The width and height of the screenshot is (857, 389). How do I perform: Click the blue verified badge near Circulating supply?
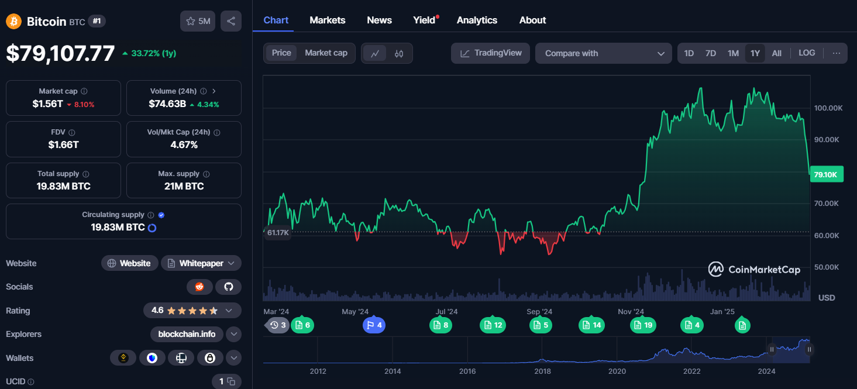[161, 215]
